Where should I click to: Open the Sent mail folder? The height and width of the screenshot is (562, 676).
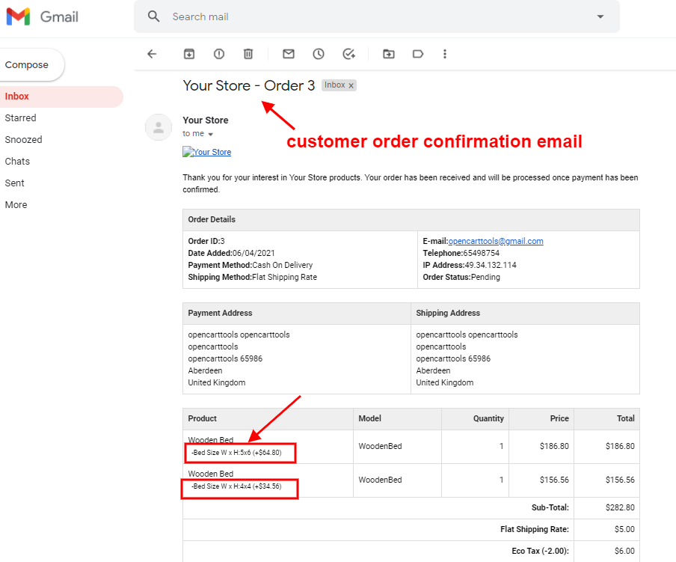click(x=15, y=183)
